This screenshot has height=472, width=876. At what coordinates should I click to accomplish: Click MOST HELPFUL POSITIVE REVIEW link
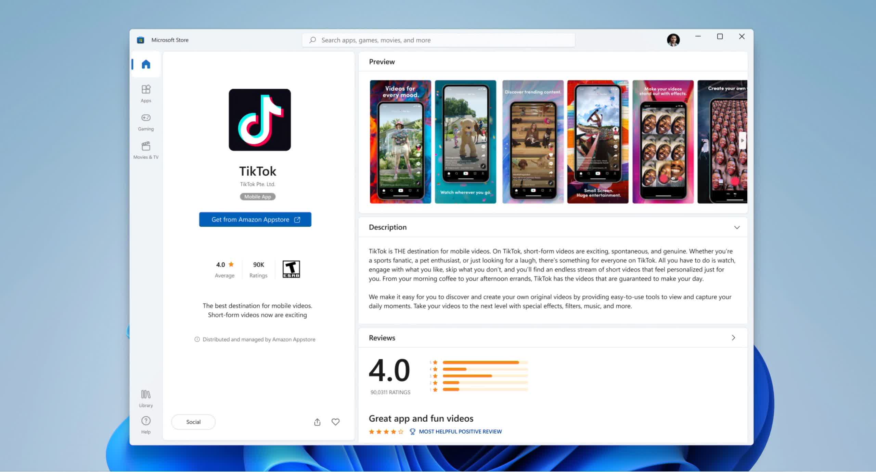(460, 432)
